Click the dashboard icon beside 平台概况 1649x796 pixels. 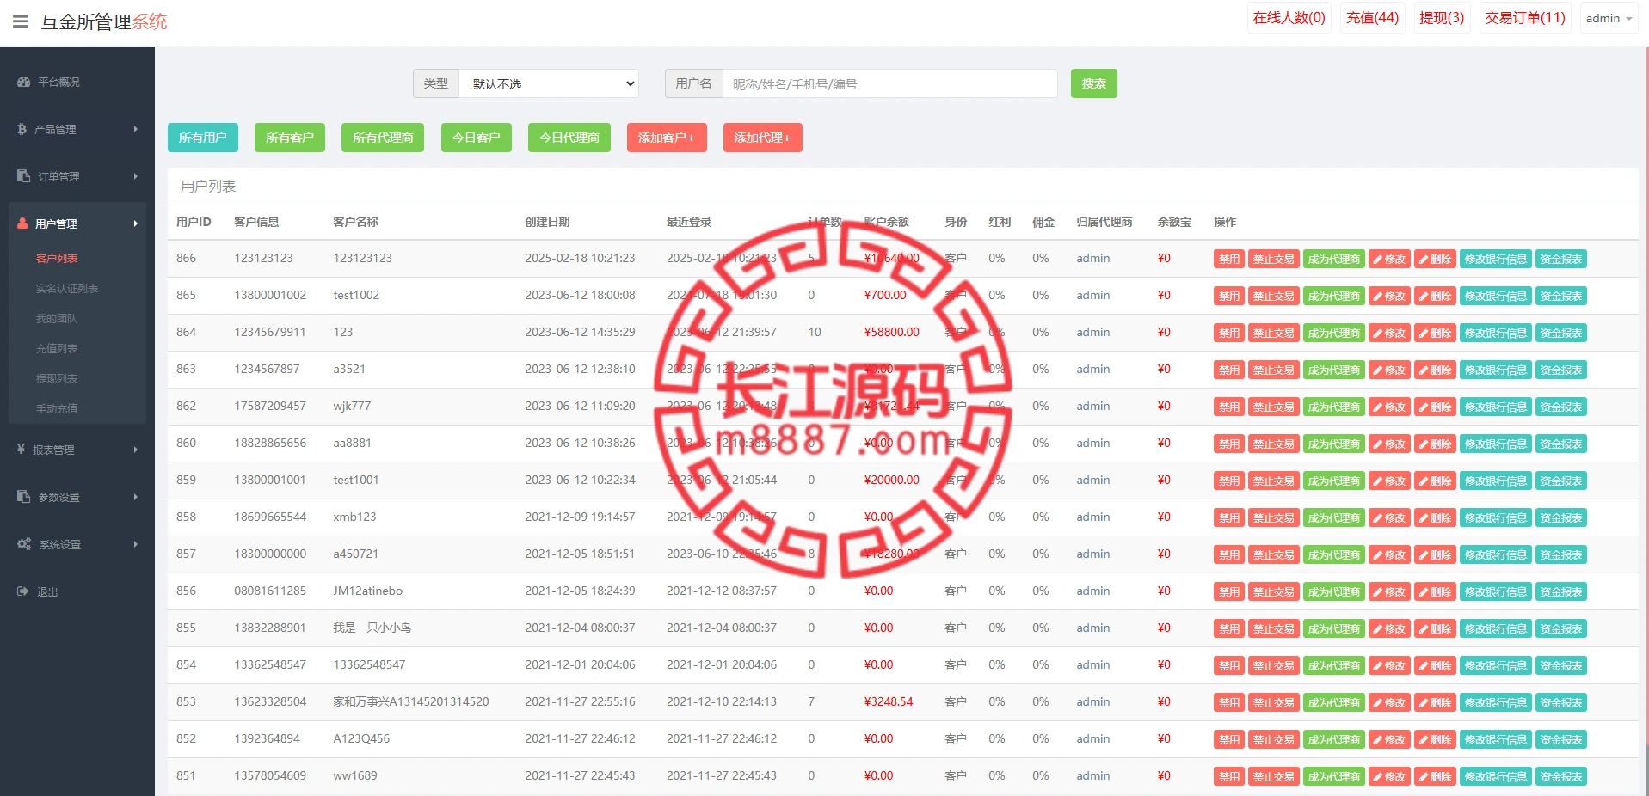23,83
